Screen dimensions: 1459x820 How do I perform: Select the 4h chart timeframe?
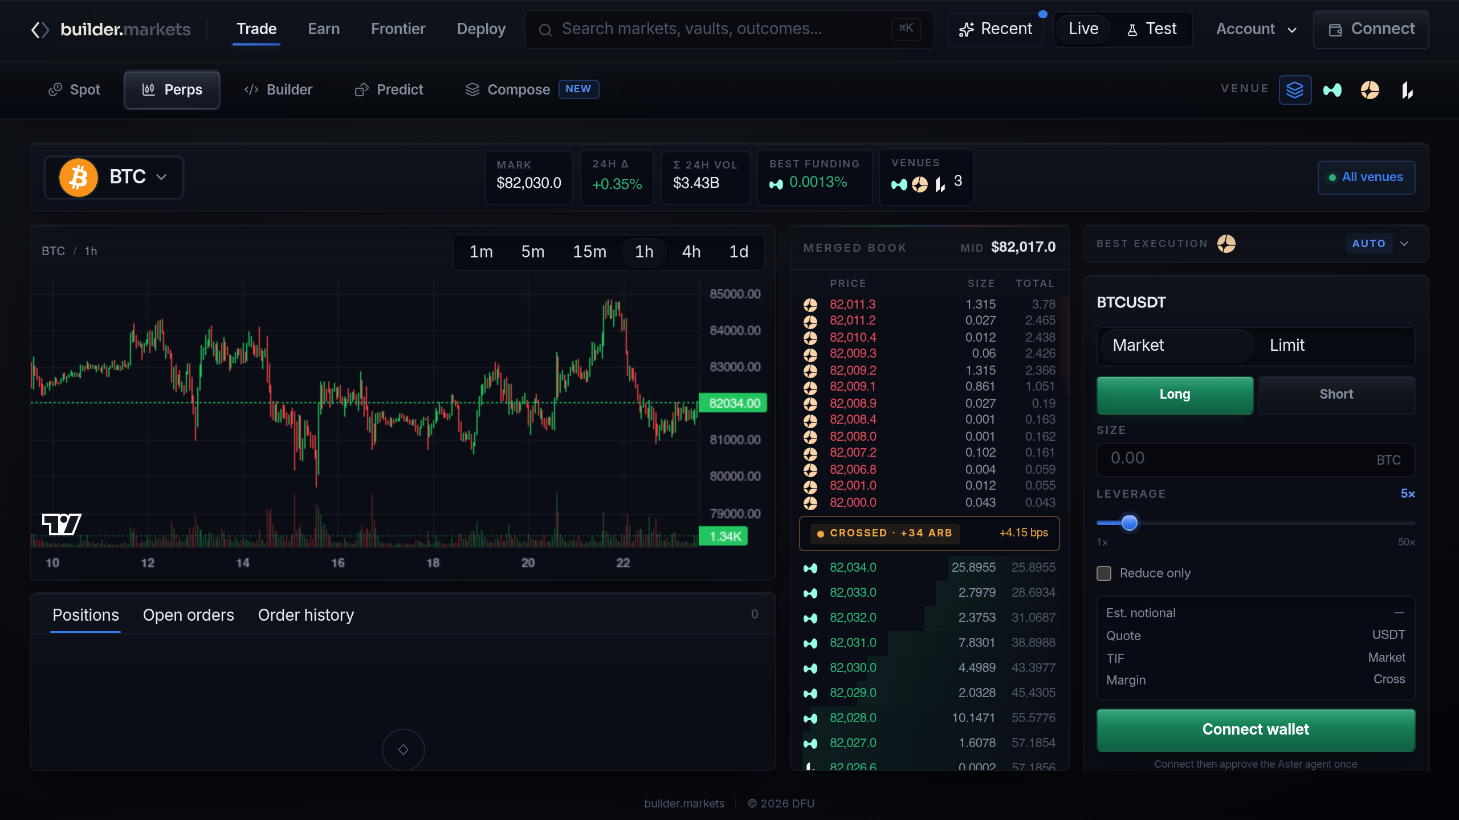[x=691, y=252]
